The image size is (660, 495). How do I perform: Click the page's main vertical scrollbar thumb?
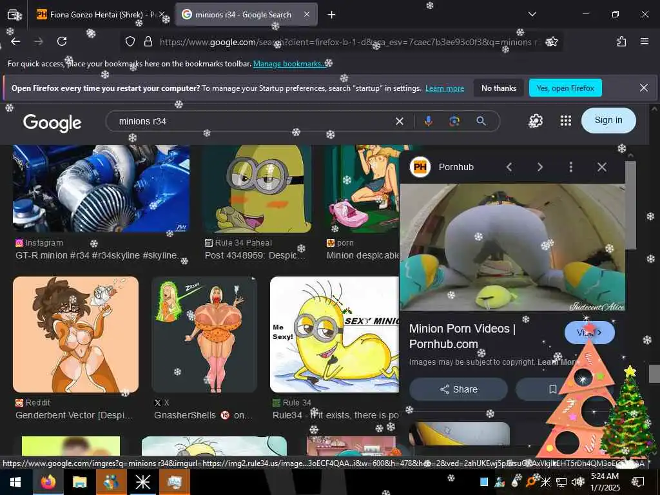pyautogui.click(x=654, y=374)
